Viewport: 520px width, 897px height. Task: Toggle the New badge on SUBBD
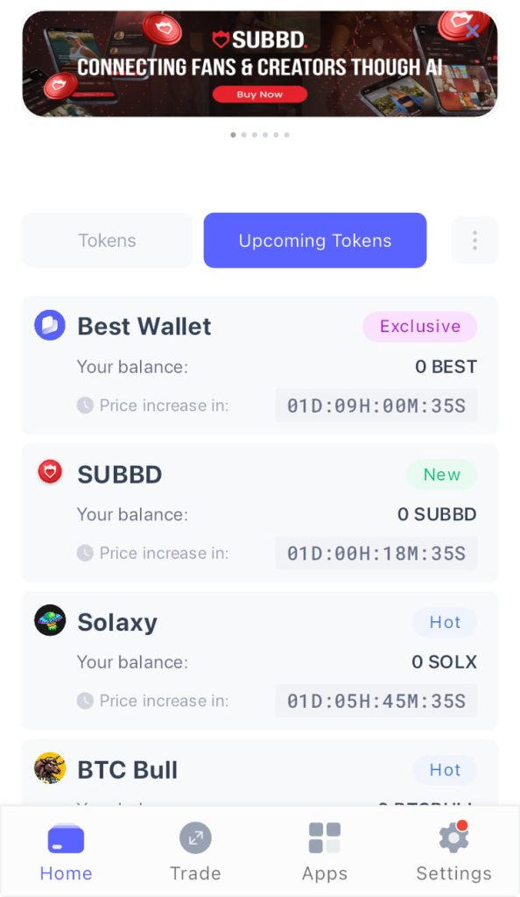tap(441, 474)
